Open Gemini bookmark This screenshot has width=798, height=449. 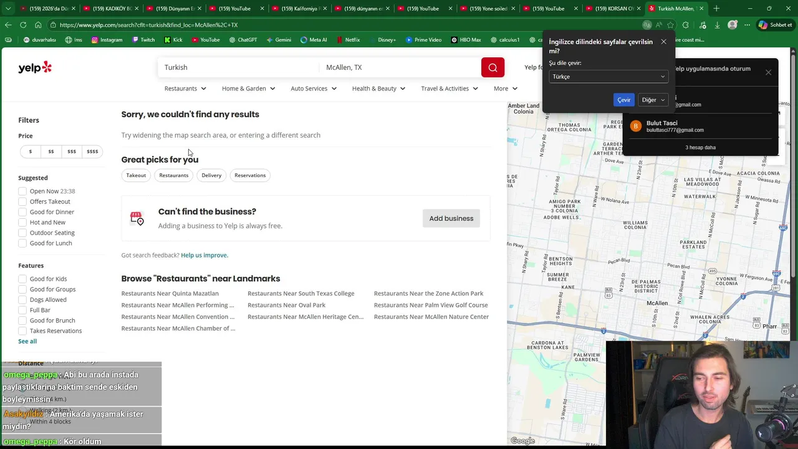pyautogui.click(x=279, y=40)
